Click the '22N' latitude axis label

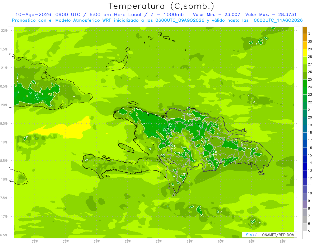click(x=4, y=31)
